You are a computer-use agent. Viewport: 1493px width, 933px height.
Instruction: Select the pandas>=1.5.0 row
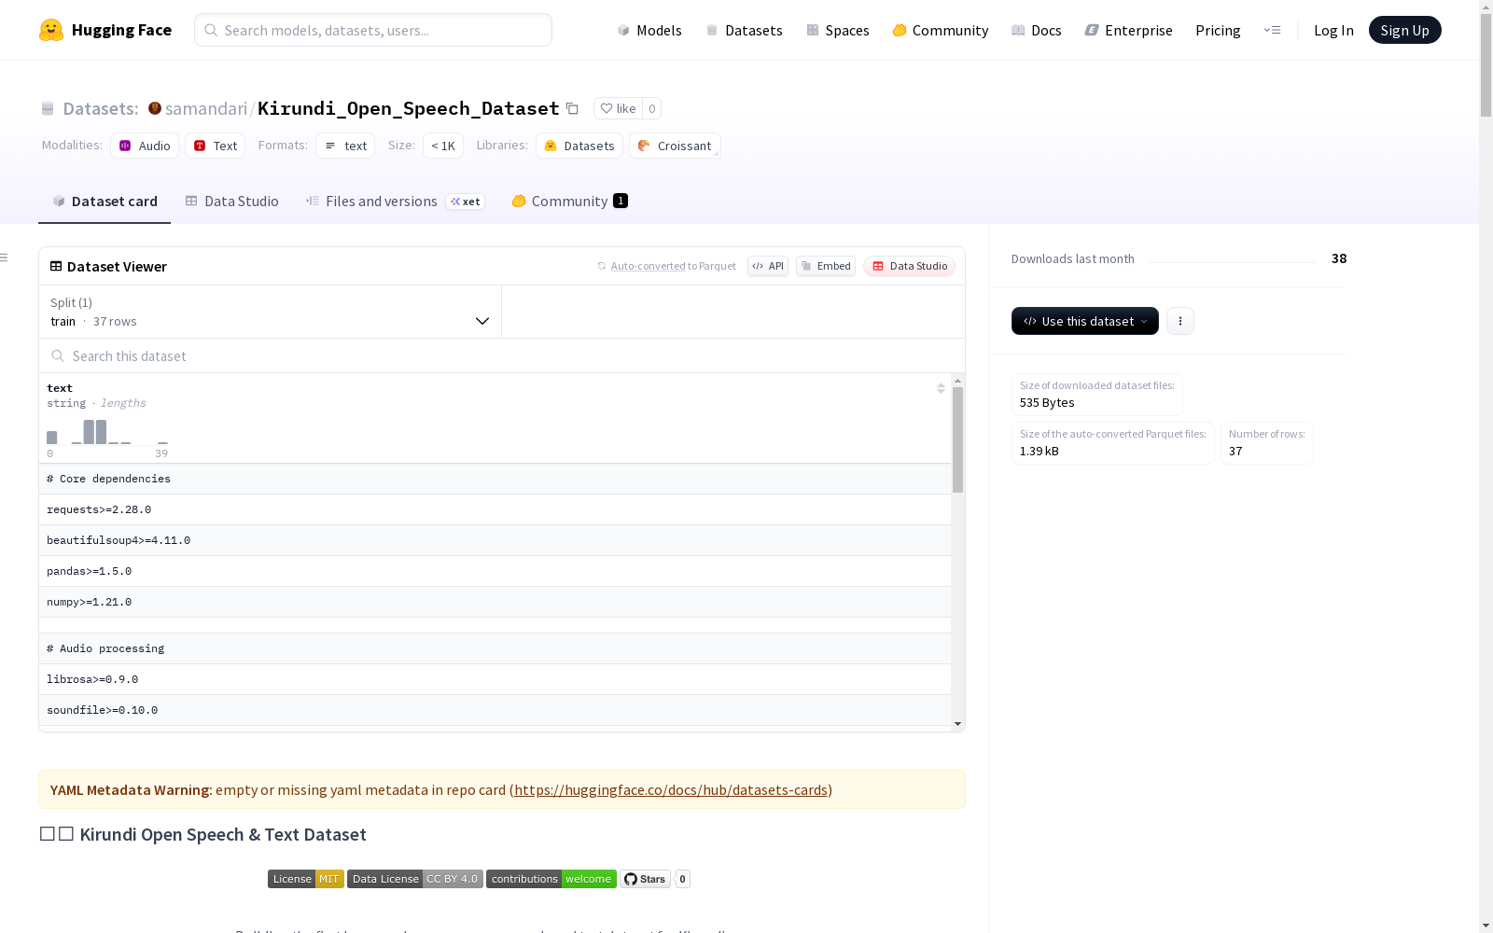tap(495, 571)
